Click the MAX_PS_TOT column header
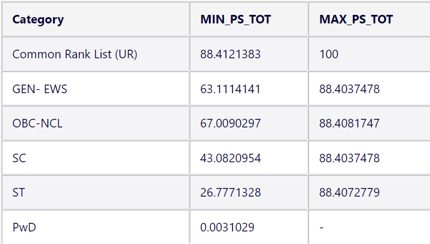 click(x=356, y=19)
